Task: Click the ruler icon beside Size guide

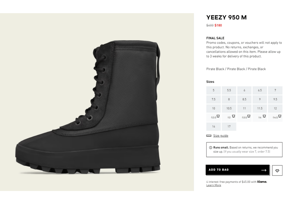Action: click(x=209, y=136)
